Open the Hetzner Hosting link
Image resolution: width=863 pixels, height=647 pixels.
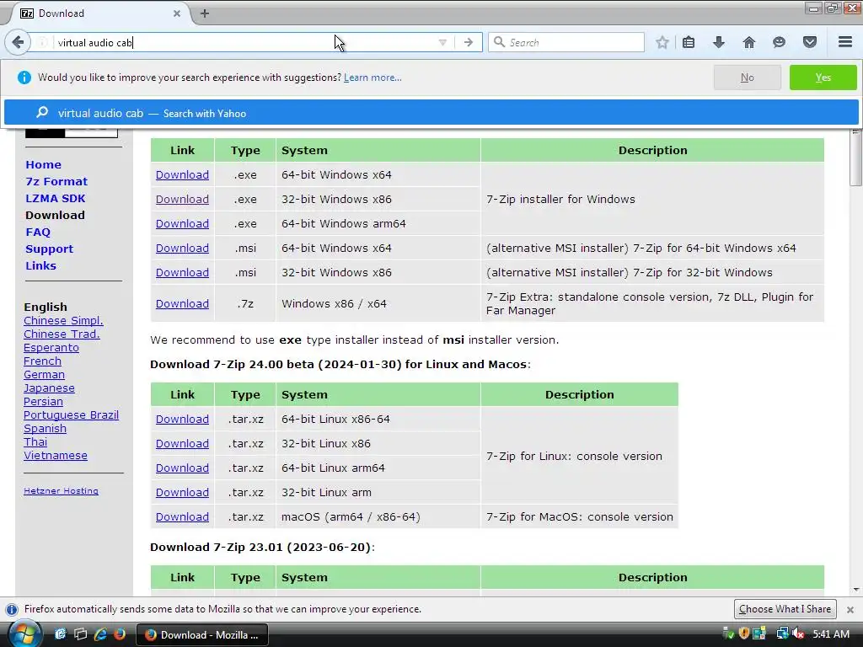click(x=61, y=491)
